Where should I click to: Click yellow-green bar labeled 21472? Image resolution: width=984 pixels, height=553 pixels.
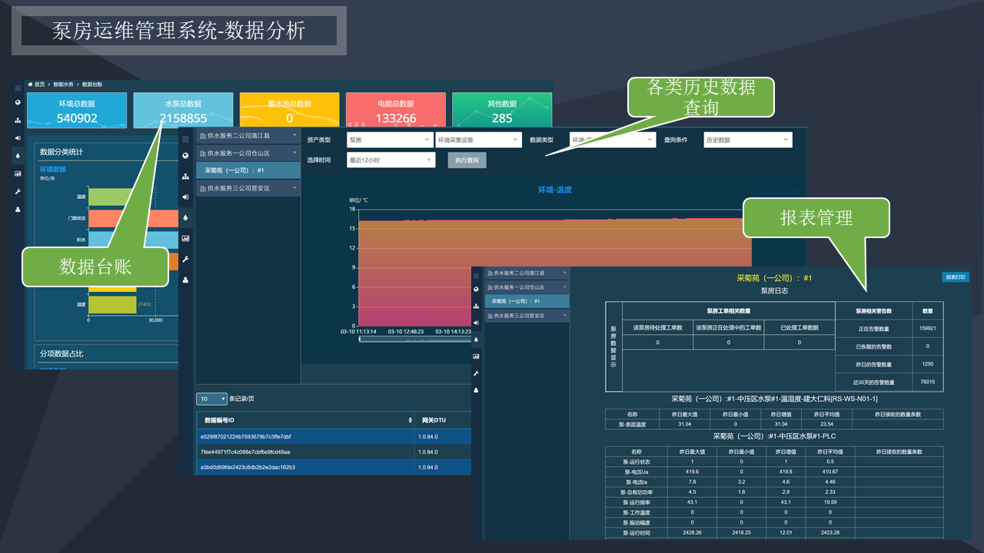click(112, 305)
